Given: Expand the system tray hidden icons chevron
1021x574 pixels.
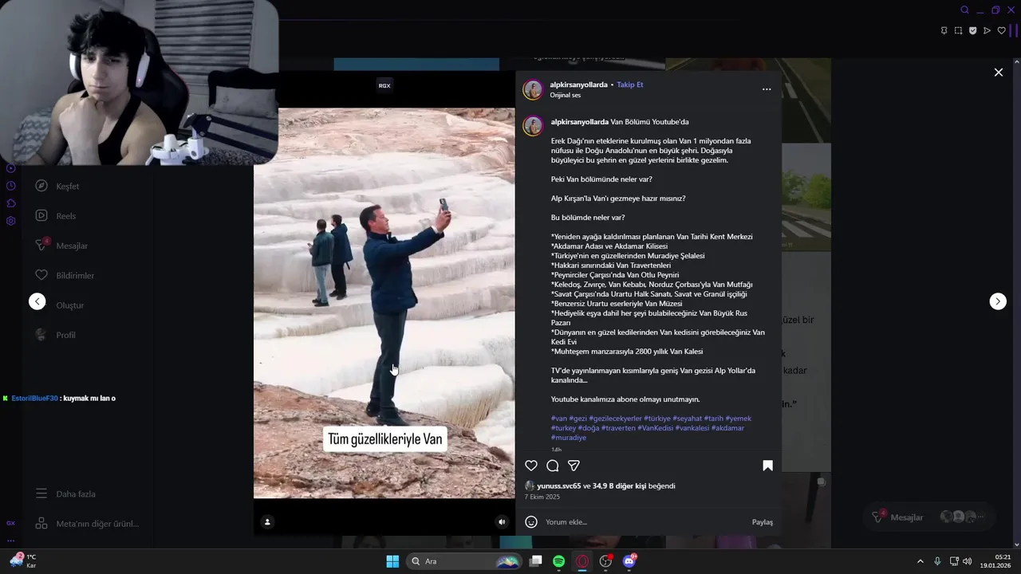Looking at the screenshot, I should pyautogui.click(x=920, y=561).
